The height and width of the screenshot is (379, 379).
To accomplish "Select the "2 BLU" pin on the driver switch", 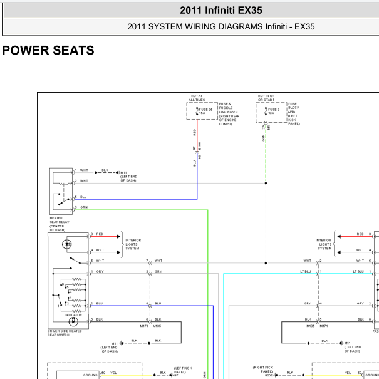I will coord(97,303).
